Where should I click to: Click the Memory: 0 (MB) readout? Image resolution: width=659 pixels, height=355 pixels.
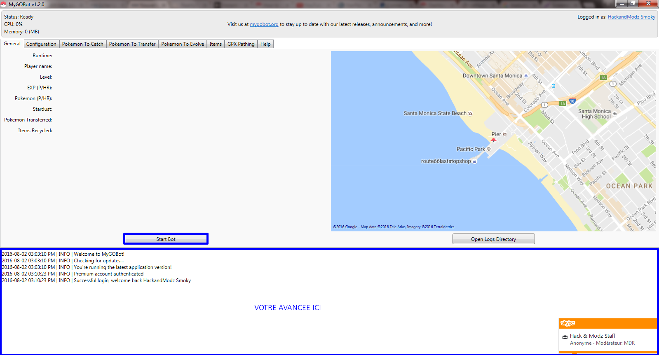pos(22,32)
